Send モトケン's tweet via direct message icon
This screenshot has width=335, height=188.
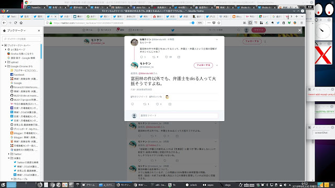coord(170,104)
